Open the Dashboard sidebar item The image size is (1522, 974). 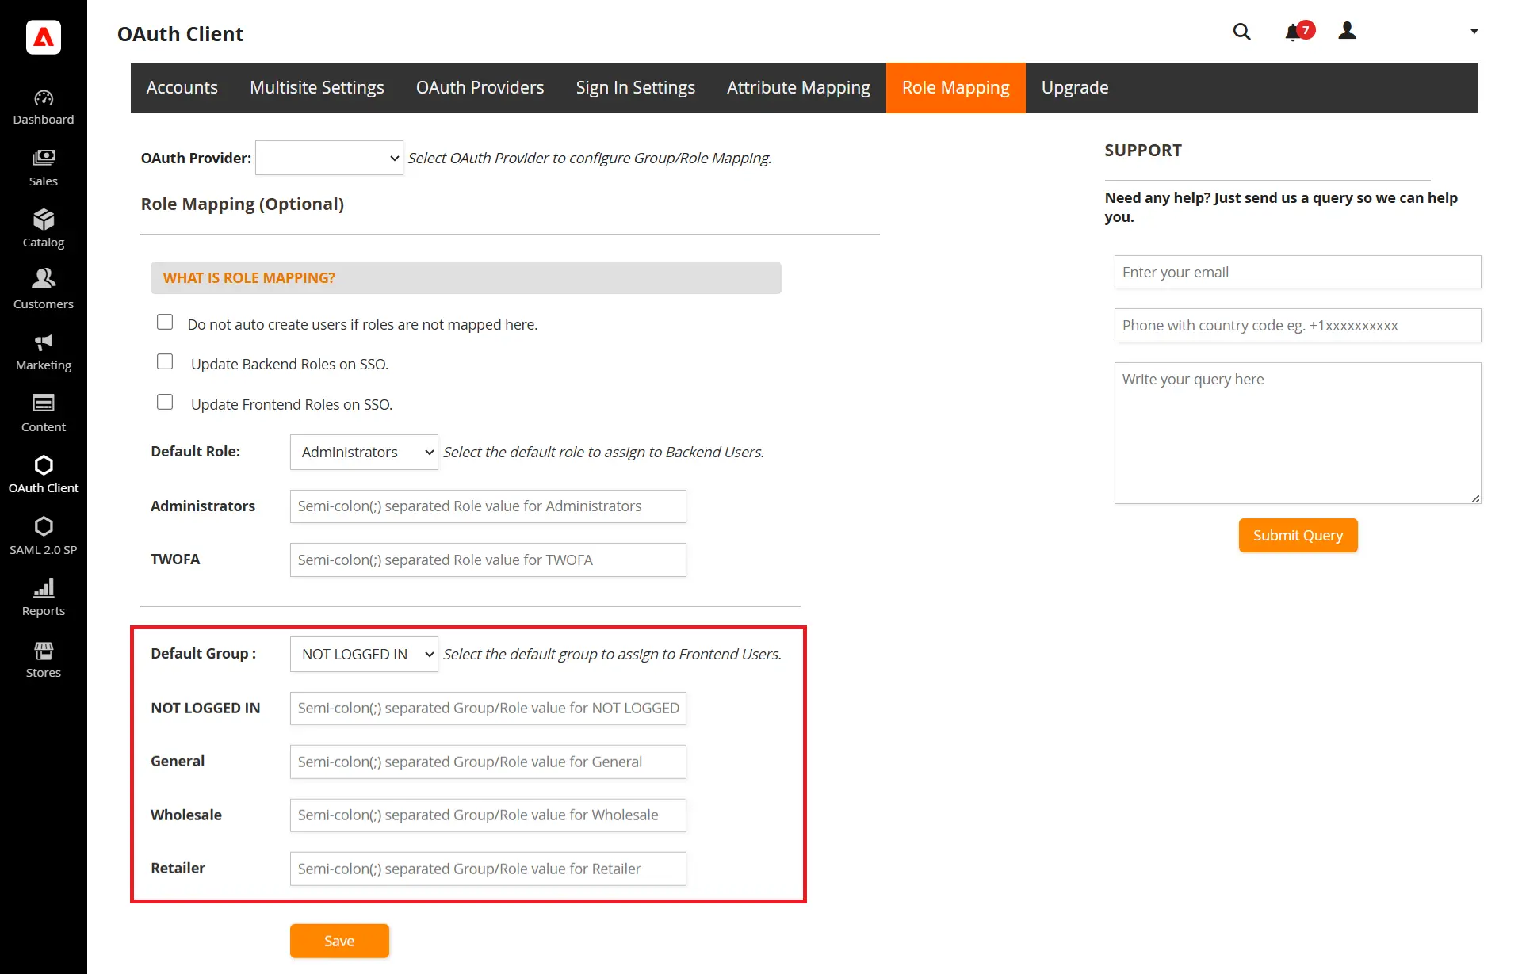coord(44,108)
